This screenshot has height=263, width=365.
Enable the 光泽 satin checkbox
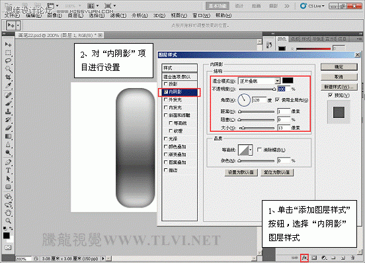tap(166, 138)
